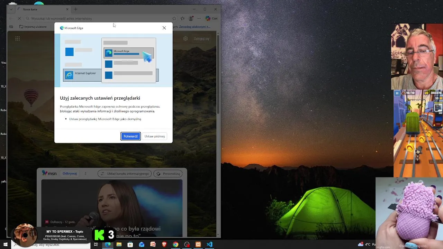Open Układ kanału informacyjnego options
The image size is (443, 249).
click(x=125, y=174)
